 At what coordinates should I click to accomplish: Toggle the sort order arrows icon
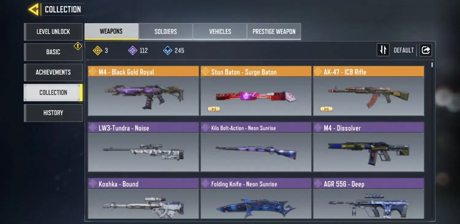point(383,50)
